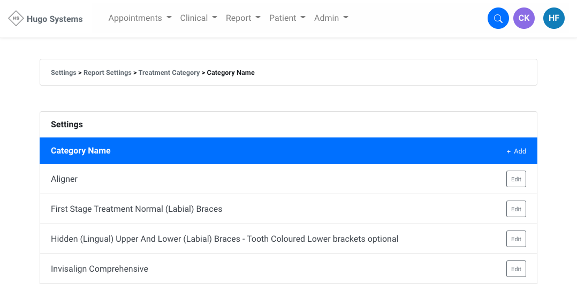577x284 pixels.
Task: Click the Hugo Systems diamond logo
Action: (16, 18)
